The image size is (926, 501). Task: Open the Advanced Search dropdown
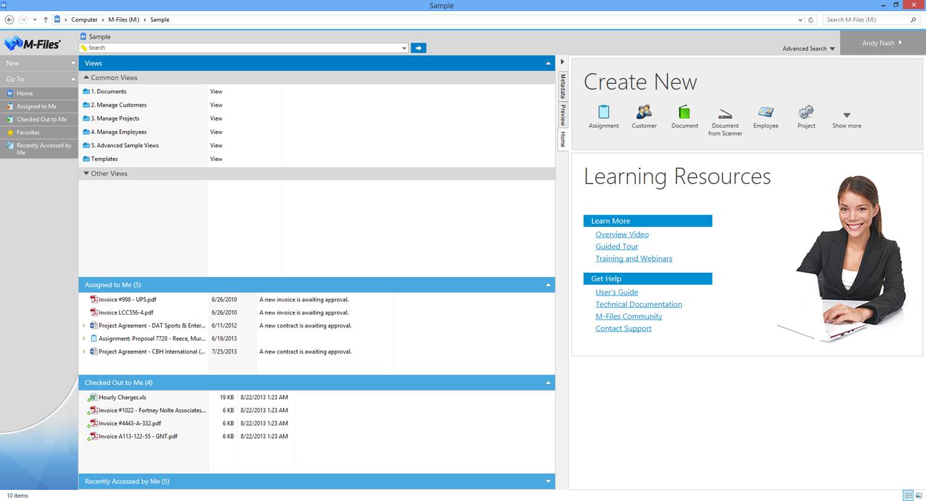(809, 49)
